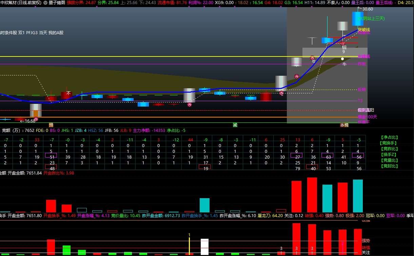Click the 净占比: -5 value
Screen dimensions: 414x256
click(x=176, y=130)
